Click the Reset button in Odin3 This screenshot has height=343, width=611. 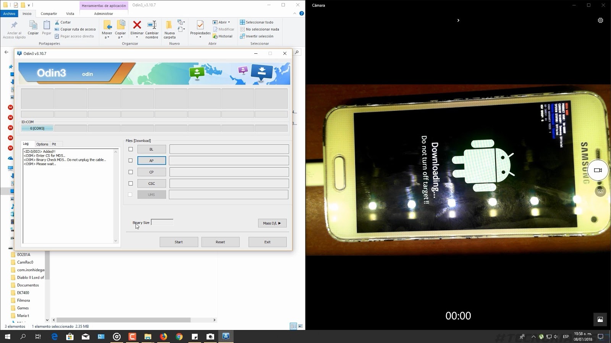pyautogui.click(x=220, y=242)
